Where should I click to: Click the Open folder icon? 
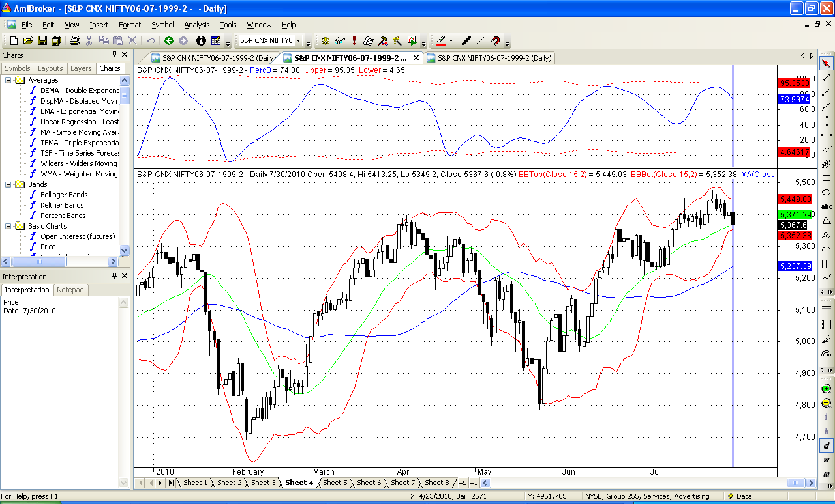tap(28, 40)
